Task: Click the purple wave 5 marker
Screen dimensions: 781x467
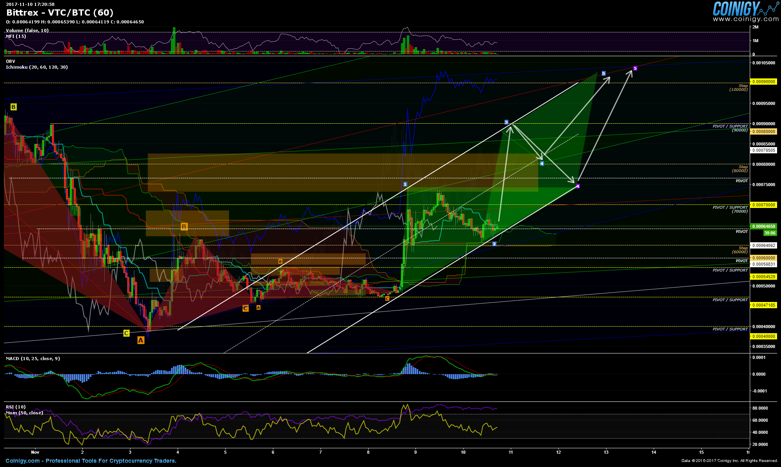Action: click(635, 68)
